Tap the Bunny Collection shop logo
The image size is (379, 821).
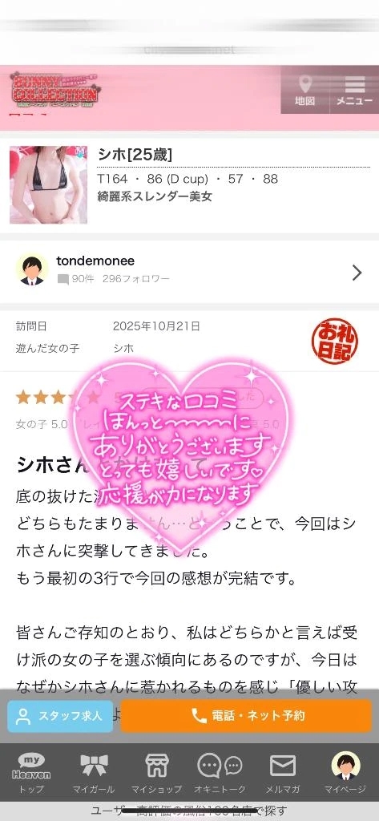pyautogui.click(x=54, y=89)
